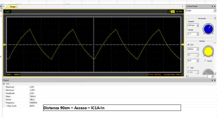Click the CH1 trigger level indicator 15.7mV
Image resolution: width=217 pixels, height=118 pixels.
pos(176,12)
